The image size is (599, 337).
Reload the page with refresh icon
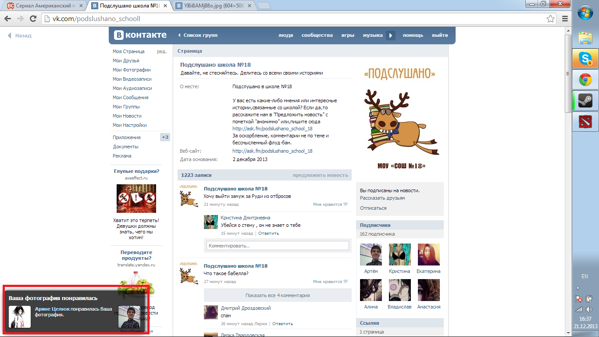tap(33, 19)
